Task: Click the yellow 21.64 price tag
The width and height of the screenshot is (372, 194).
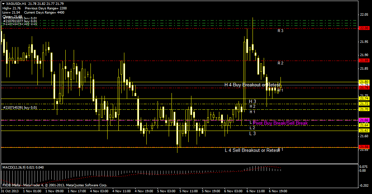Action: pyautogui.click(x=364, y=125)
